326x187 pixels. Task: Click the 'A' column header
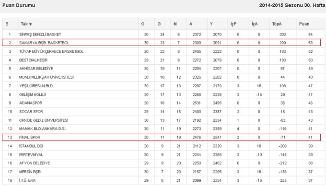[191, 24]
